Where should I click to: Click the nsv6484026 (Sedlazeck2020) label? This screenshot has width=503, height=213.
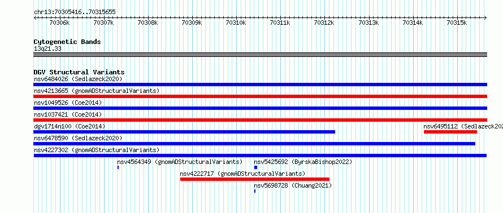pos(78,79)
